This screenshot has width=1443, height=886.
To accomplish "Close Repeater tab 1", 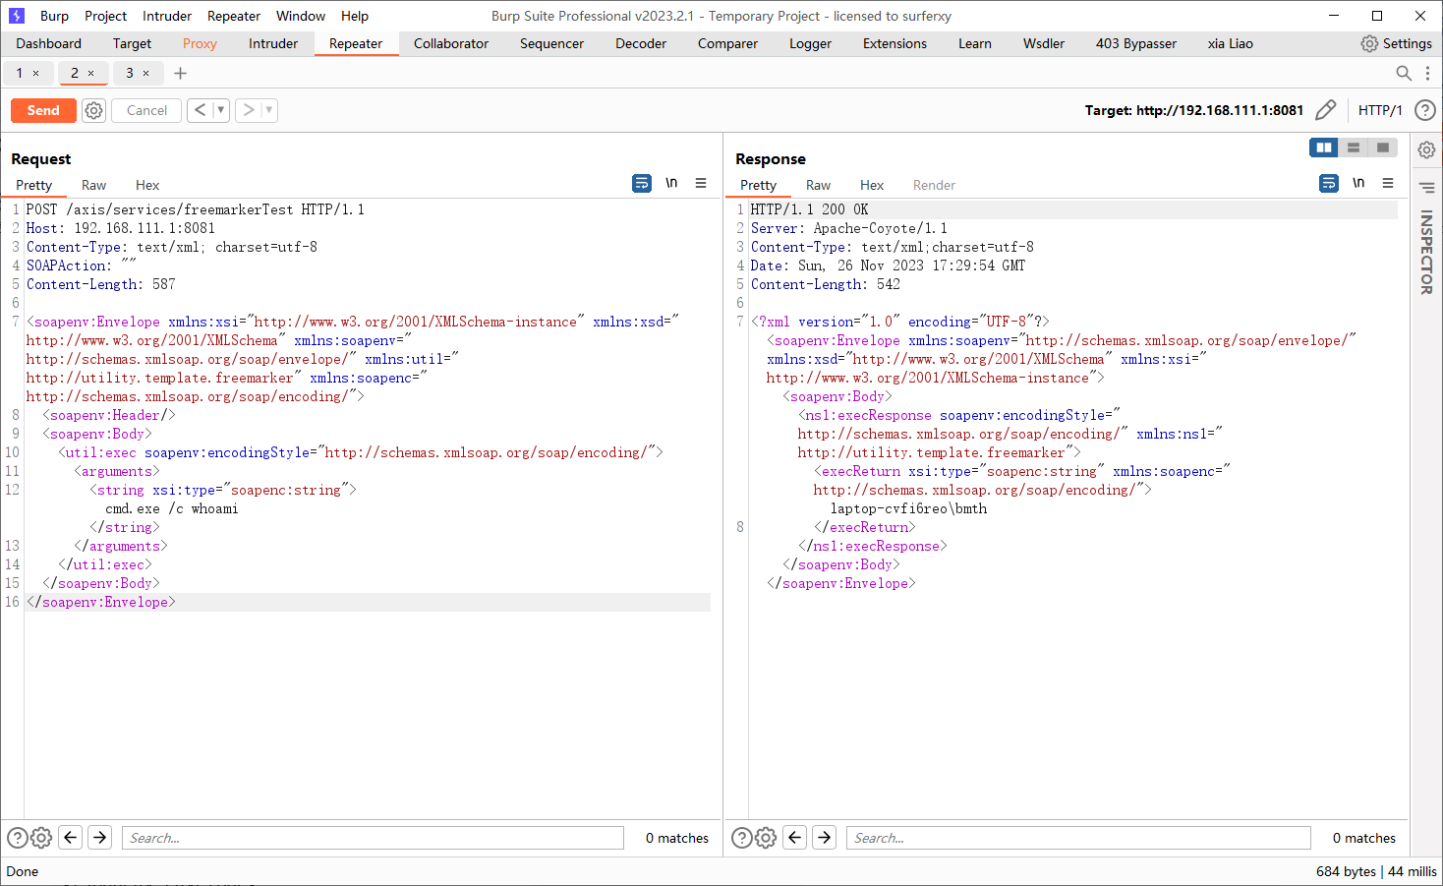I will click(x=36, y=73).
